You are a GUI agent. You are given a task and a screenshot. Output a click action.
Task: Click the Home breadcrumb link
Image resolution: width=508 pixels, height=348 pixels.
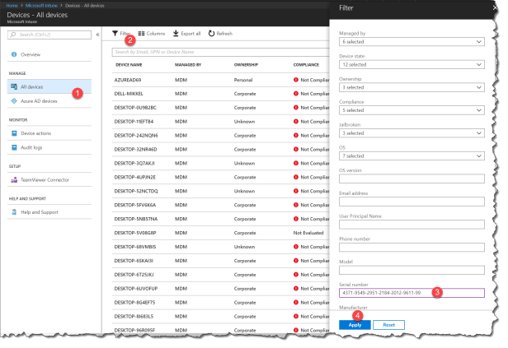coord(12,6)
